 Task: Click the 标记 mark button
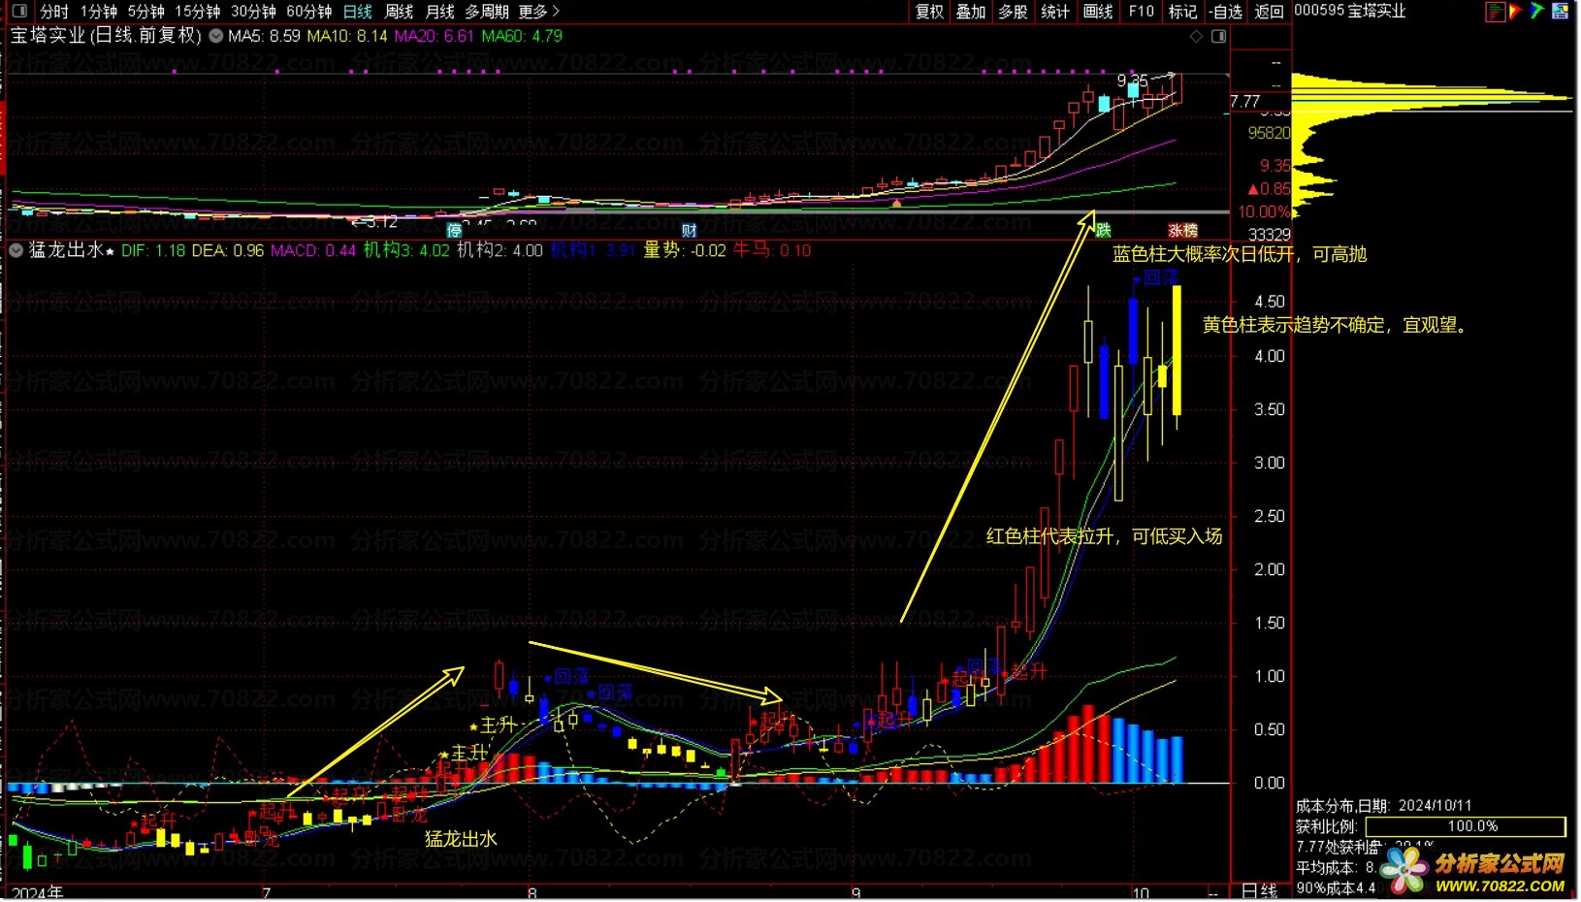(1182, 12)
